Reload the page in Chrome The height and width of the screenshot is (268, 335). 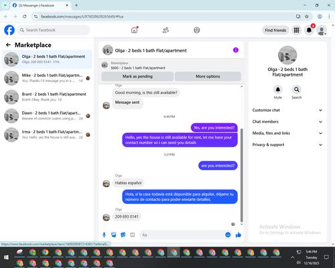point(25,17)
